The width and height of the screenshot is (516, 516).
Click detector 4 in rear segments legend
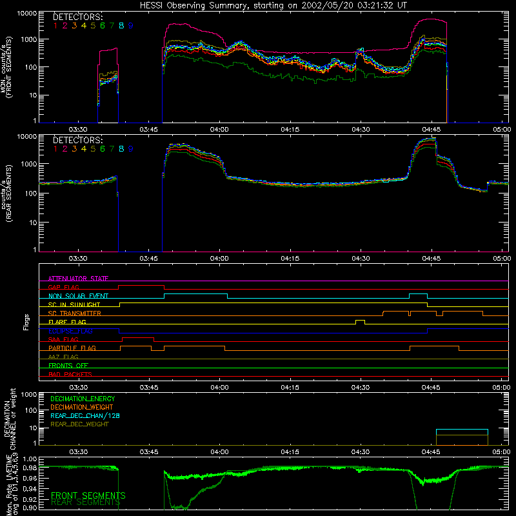[84, 149]
